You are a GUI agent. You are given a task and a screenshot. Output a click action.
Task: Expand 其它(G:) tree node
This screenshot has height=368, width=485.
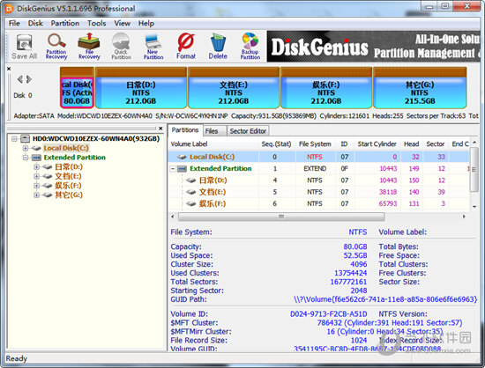click(36, 195)
